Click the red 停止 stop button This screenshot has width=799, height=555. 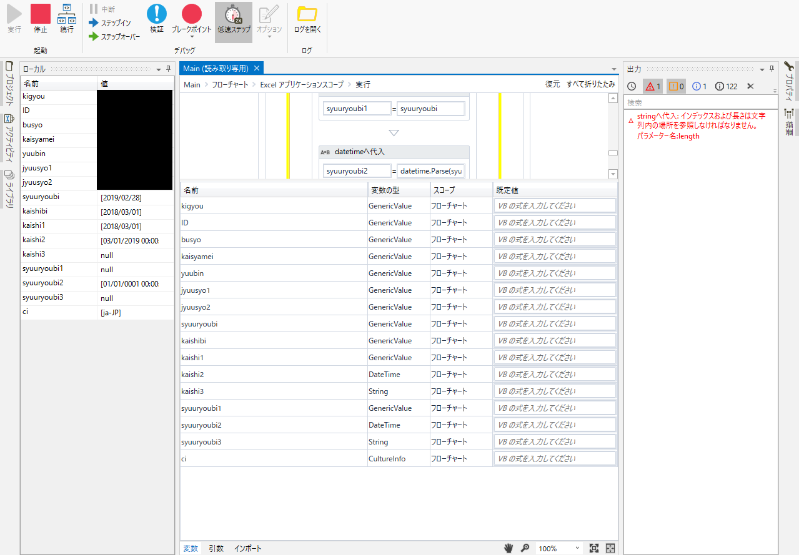coord(41,14)
